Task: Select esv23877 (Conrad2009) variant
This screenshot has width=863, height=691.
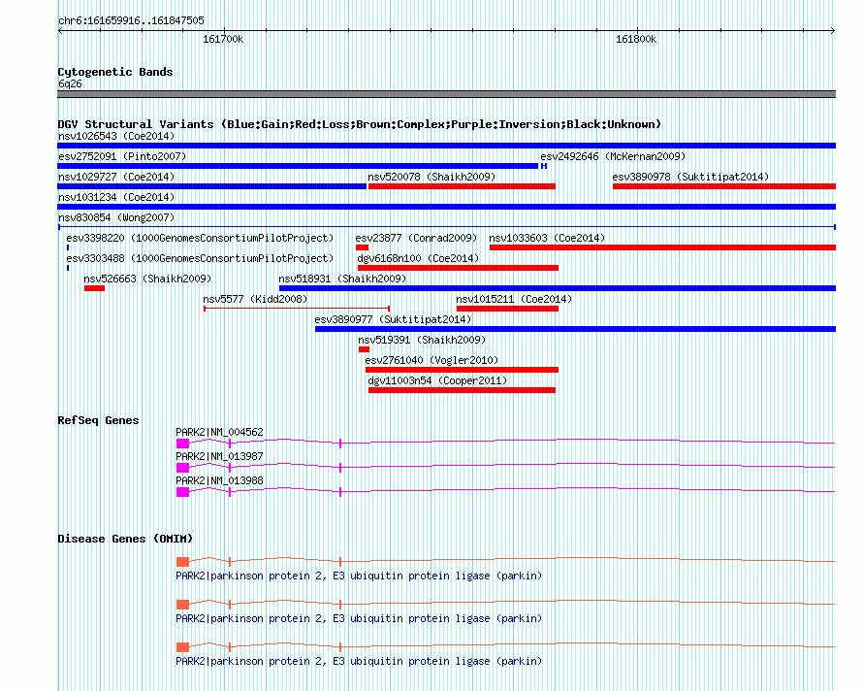Action: pyautogui.click(x=416, y=238)
